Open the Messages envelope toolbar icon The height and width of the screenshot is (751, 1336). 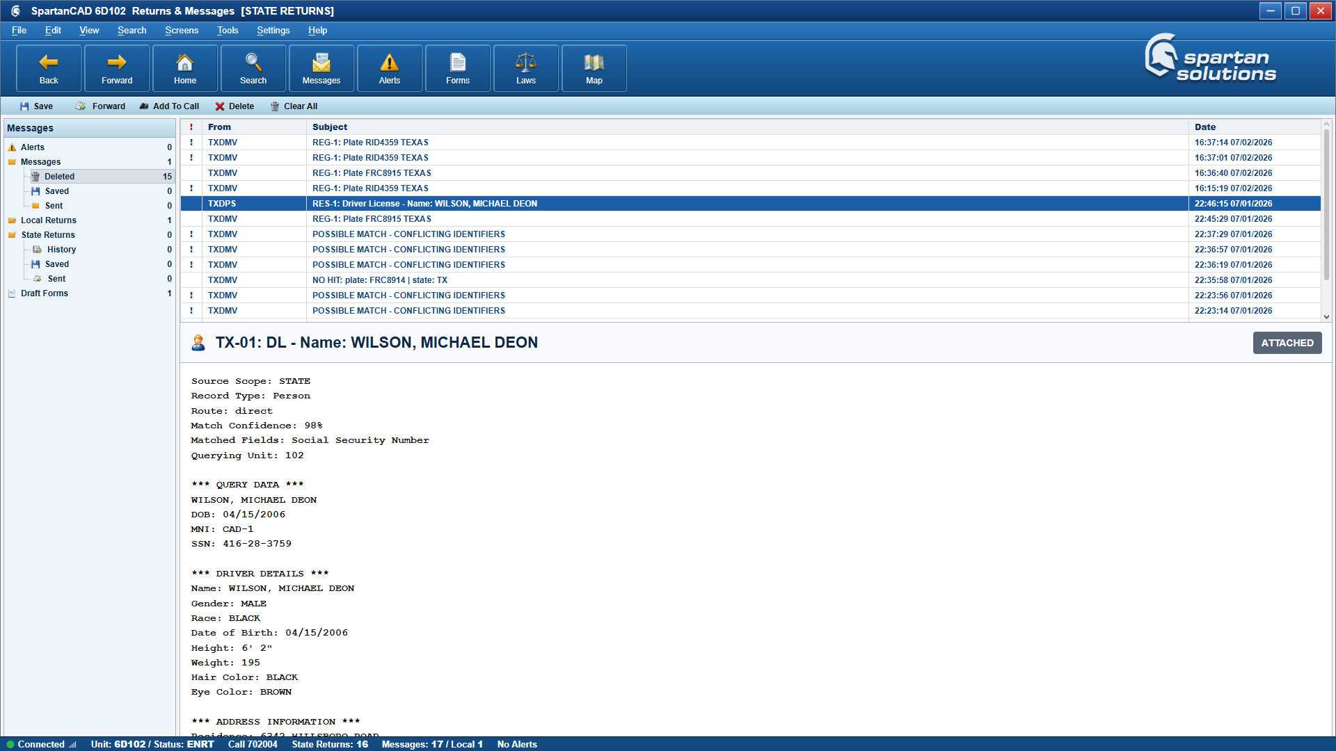(321, 68)
